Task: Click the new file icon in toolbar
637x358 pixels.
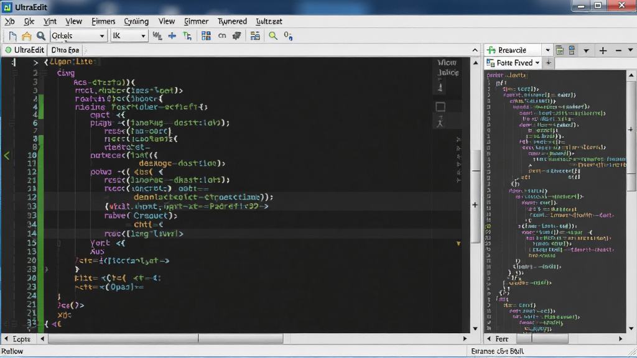Action: click(x=12, y=36)
